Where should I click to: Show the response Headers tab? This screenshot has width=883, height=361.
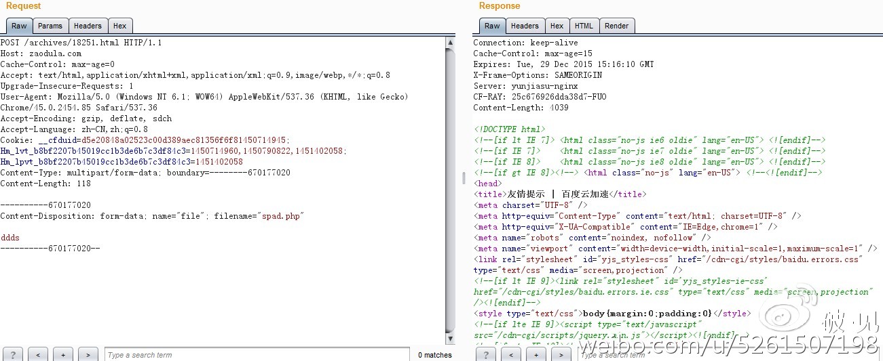[x=525, y=26]
